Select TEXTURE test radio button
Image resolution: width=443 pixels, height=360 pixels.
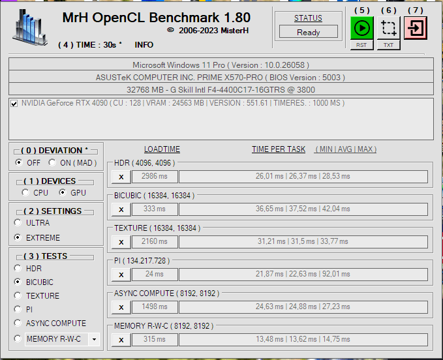(18, 295)
